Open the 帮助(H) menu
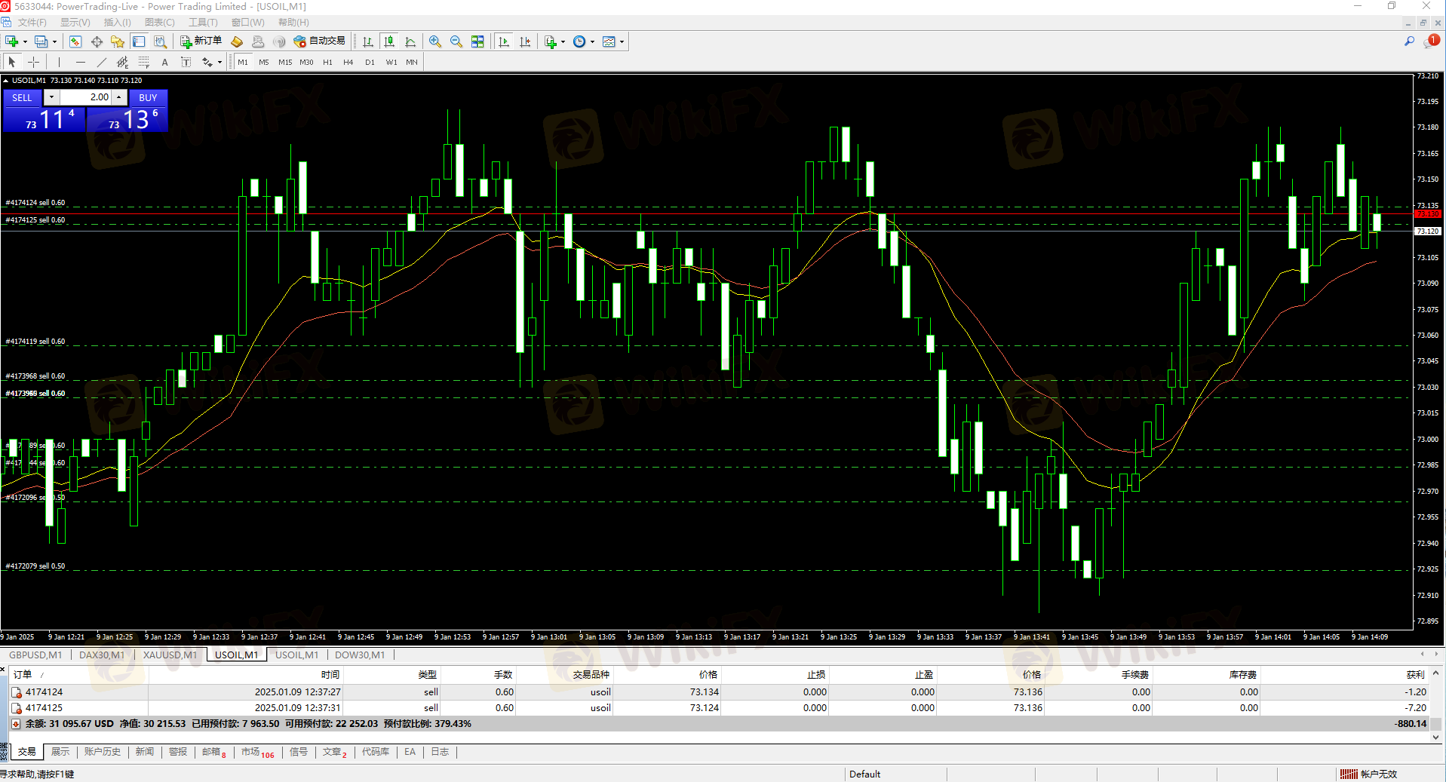The image size is (1446, 782). [293, 23]
